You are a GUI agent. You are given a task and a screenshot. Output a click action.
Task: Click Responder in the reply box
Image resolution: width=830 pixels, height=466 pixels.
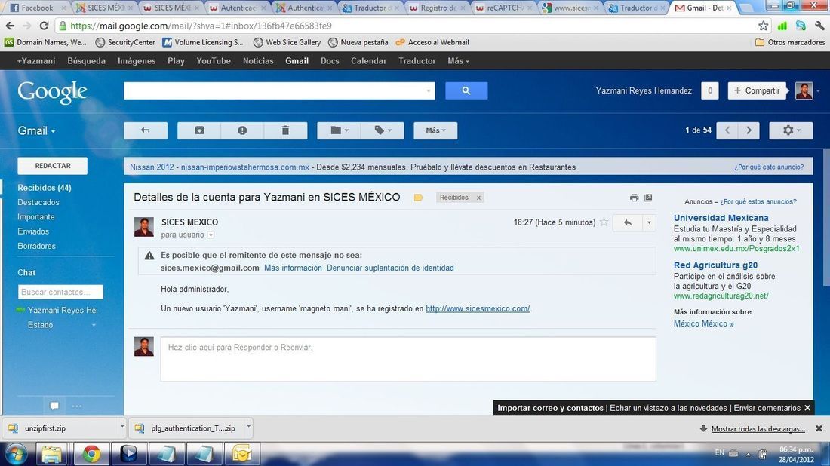253,348
